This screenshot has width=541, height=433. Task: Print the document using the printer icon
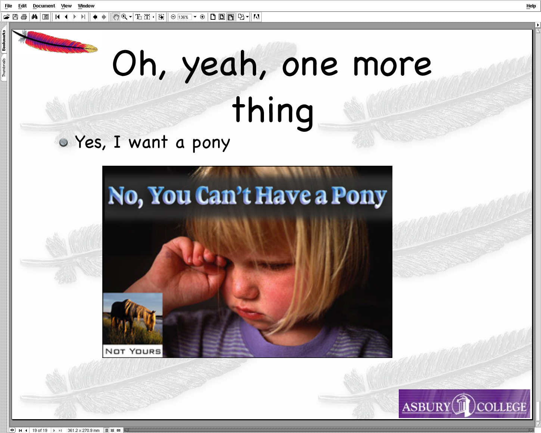point(24,17)
